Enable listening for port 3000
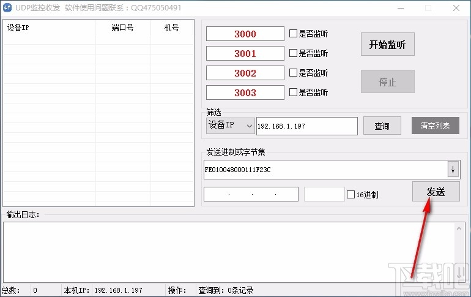The image size is (471, 297). (x=293, y=33)
